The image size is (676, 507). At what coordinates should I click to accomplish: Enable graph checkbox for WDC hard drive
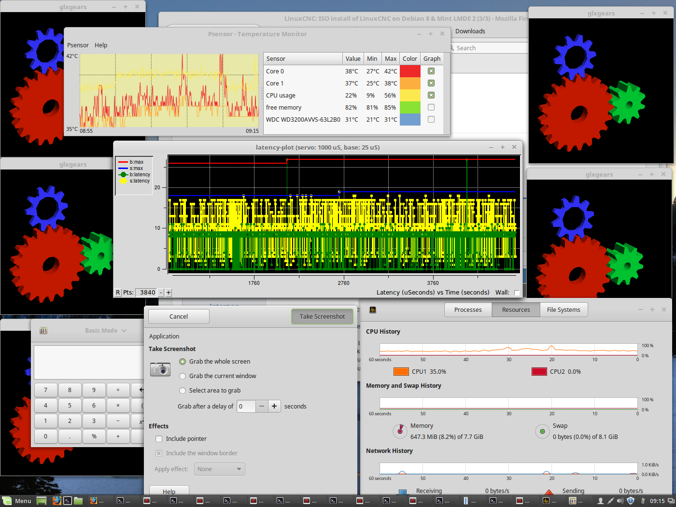pyautogui.click(x=431, y=119)
